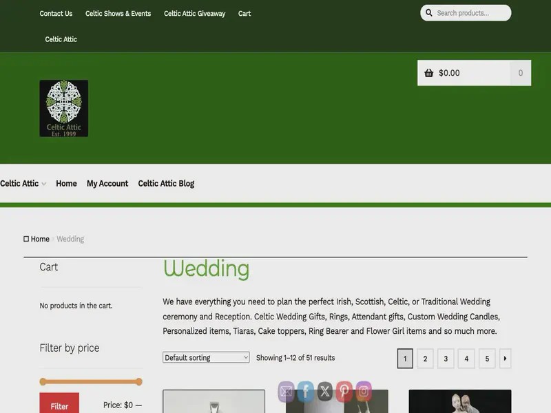Open the third product thumbnail with couple
Screen dimensions: 551x413
coord(460,401)
